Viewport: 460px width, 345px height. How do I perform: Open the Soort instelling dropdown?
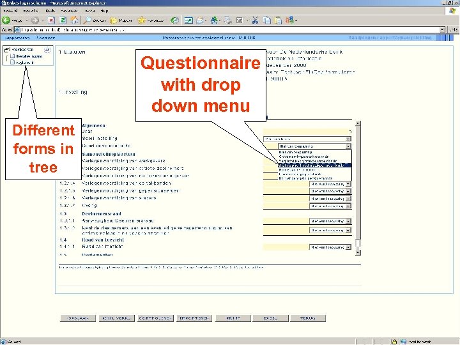(x=307, y=139)
